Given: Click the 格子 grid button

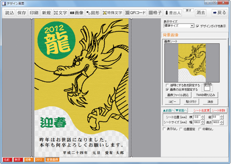Looking at the screenshot, I should pos(155,13).
